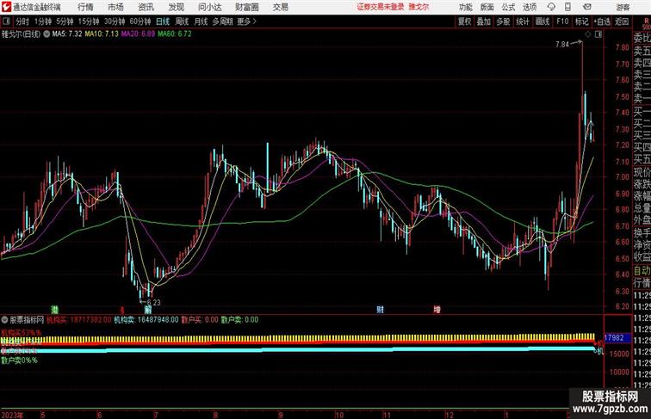Screen dimensions: 651x419
Task: Click the MA10: 7.13 indicator label
Action: (102, 34)
